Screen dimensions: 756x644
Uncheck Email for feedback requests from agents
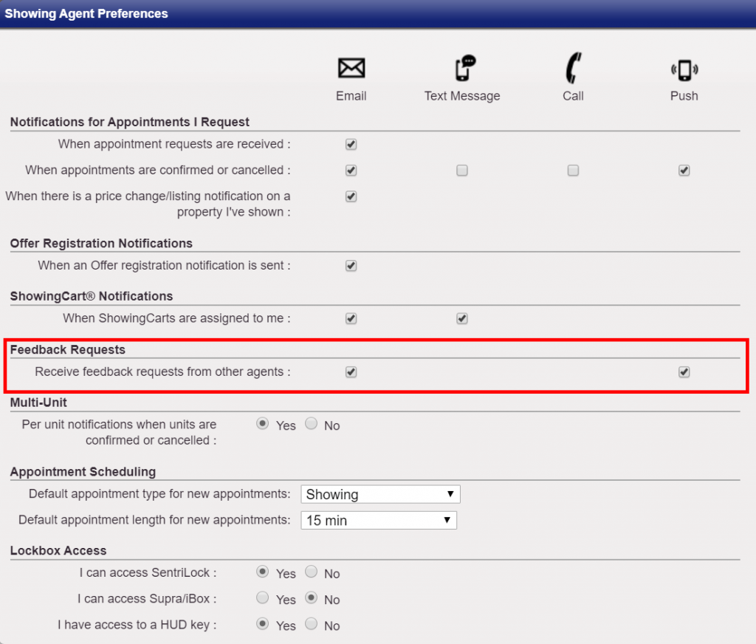(351, 372)
